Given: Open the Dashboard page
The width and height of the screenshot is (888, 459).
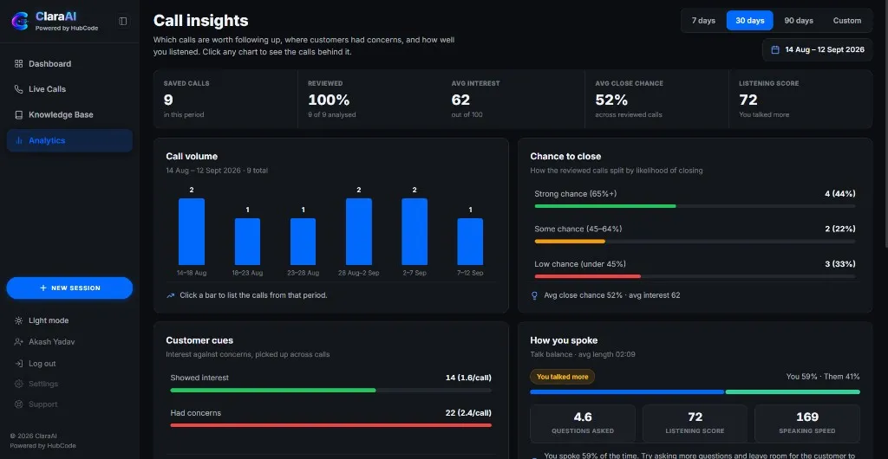Looking at the screenshot, I should (x=69, y=64).
